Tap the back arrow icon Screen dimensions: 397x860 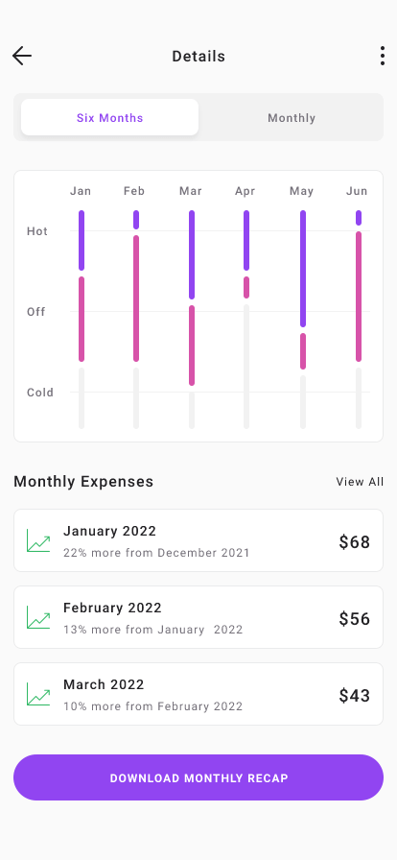click(22, 56)
